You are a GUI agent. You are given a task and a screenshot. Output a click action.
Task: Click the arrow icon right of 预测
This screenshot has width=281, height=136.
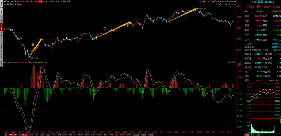235,1
